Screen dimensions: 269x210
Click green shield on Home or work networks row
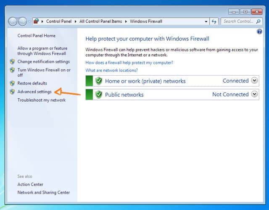click(x=99, y=81)
